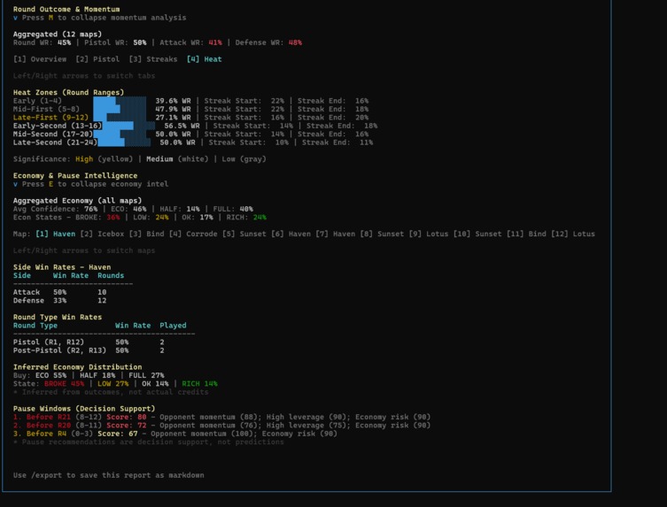Click the Pistol (R1, R12) row
The height and width of the screenshot is (507, 667).
pyautogui.click(x=89, y=342)
